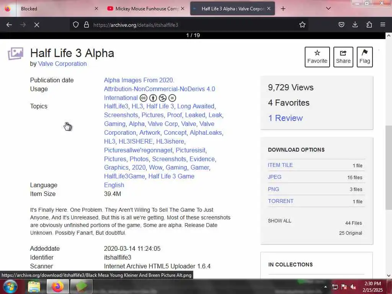Open the HalfLife3Game topic link

click(x=124, y=176)
